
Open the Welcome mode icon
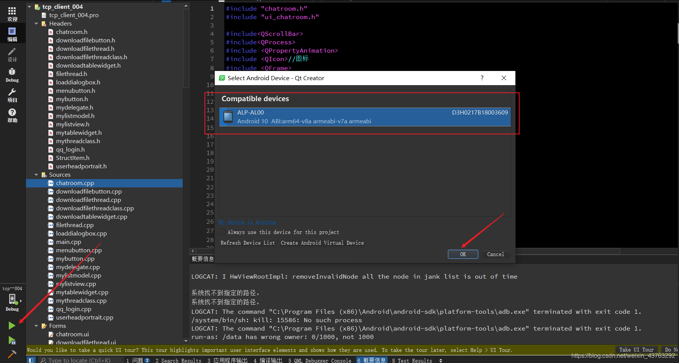tap(12, 14)
